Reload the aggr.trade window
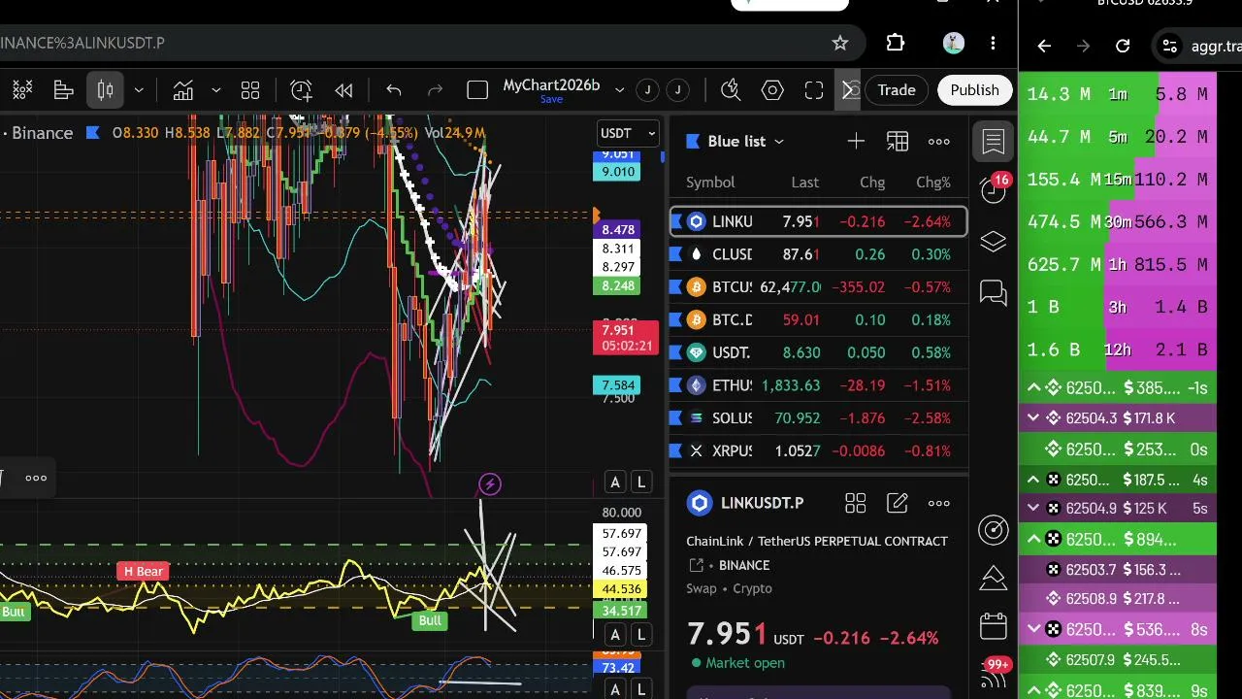 (1123, 46)
